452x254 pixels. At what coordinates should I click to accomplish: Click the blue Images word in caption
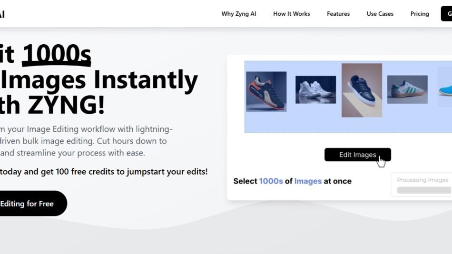point(307,181)
